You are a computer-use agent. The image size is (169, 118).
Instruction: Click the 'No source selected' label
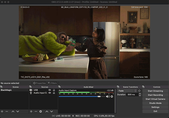tap(10, 83)
